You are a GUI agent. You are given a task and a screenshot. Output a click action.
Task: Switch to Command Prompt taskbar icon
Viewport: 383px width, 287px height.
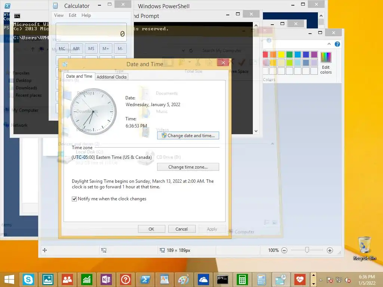(x=223, y=280)
